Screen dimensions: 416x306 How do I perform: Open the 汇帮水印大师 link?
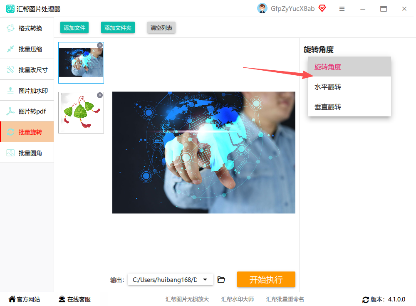point(238,299)
